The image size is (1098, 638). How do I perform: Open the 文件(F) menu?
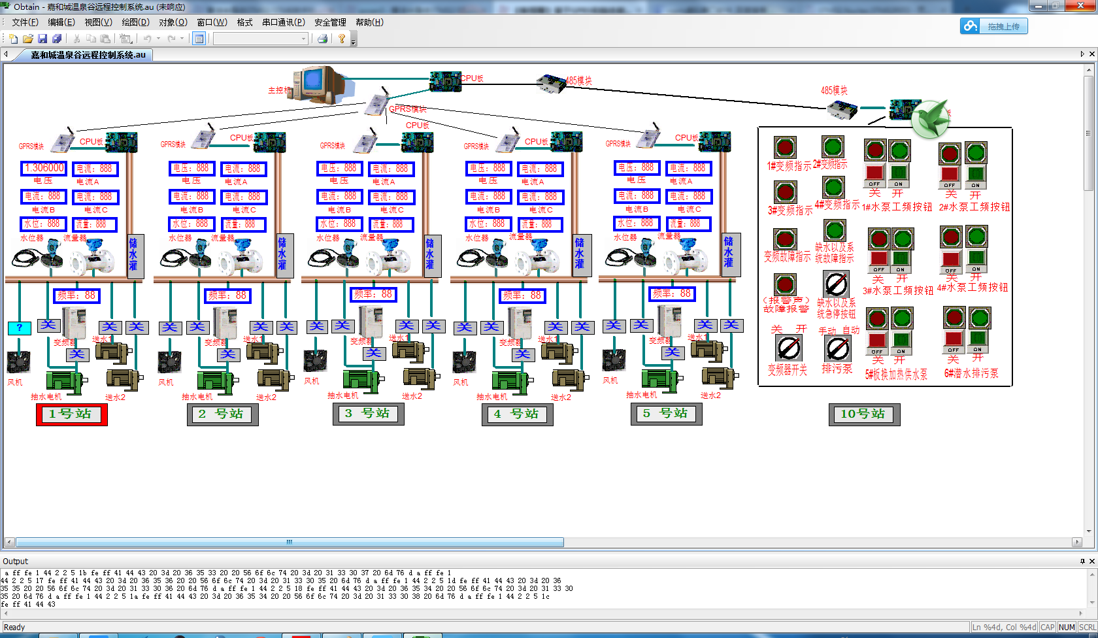tap(25, 22)
